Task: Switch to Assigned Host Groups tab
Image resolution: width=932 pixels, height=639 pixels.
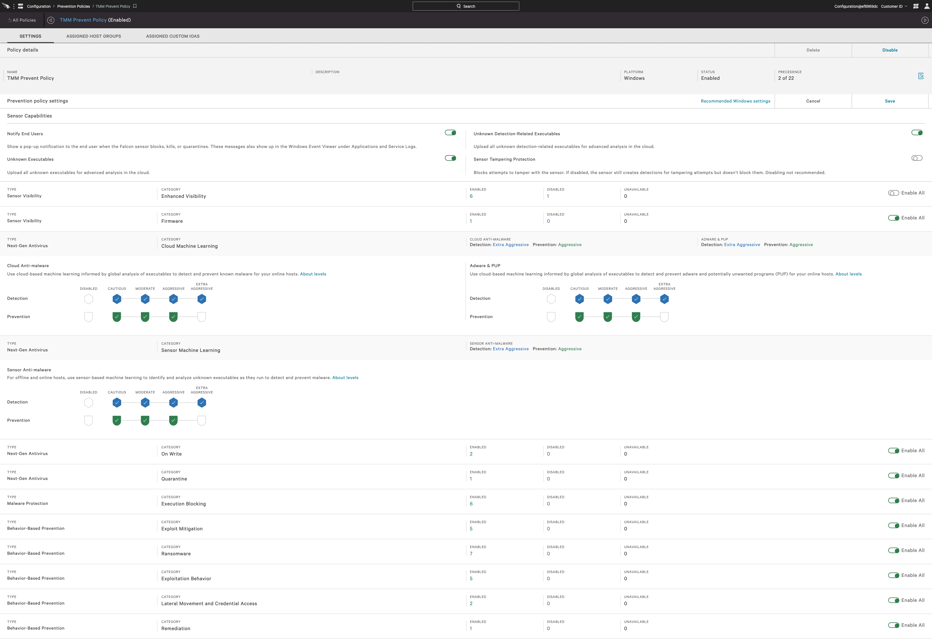Action: coord(93,36)
